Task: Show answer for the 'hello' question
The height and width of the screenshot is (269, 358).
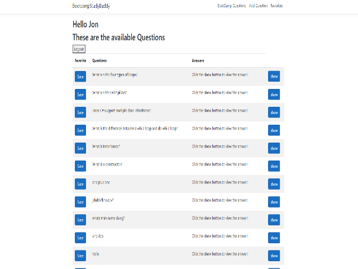Action: 274,256
